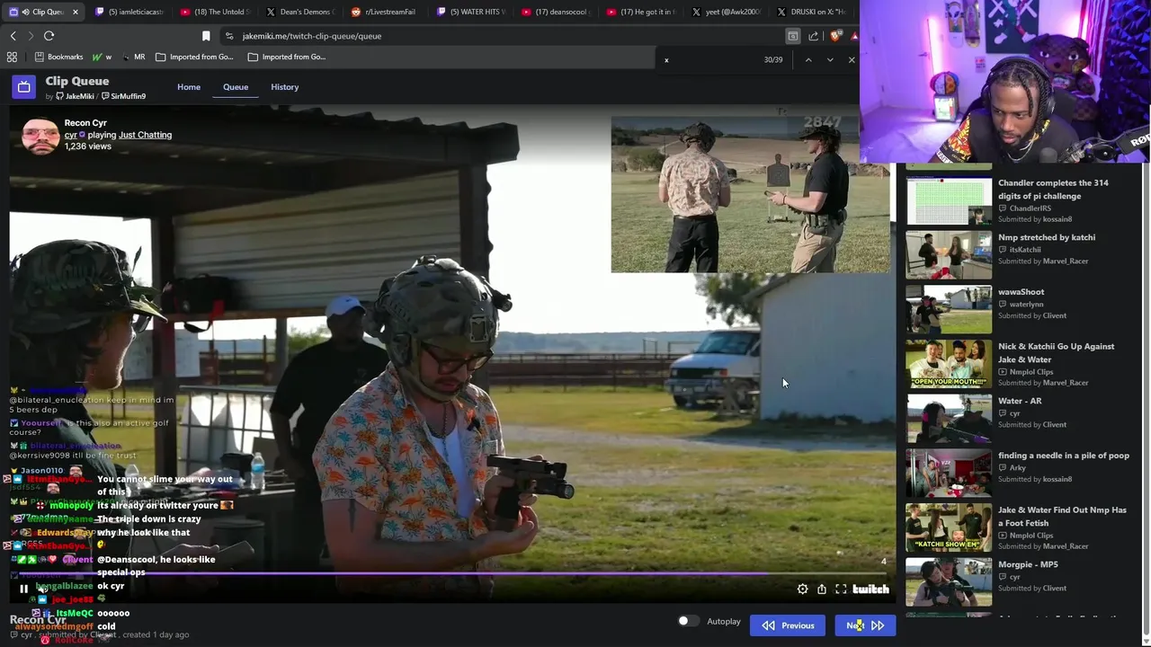The height and width of the screenshot is (647, 1151).
Task: Switch to 'The Untold' YouTube browser tab
Action: click(214, 12)
